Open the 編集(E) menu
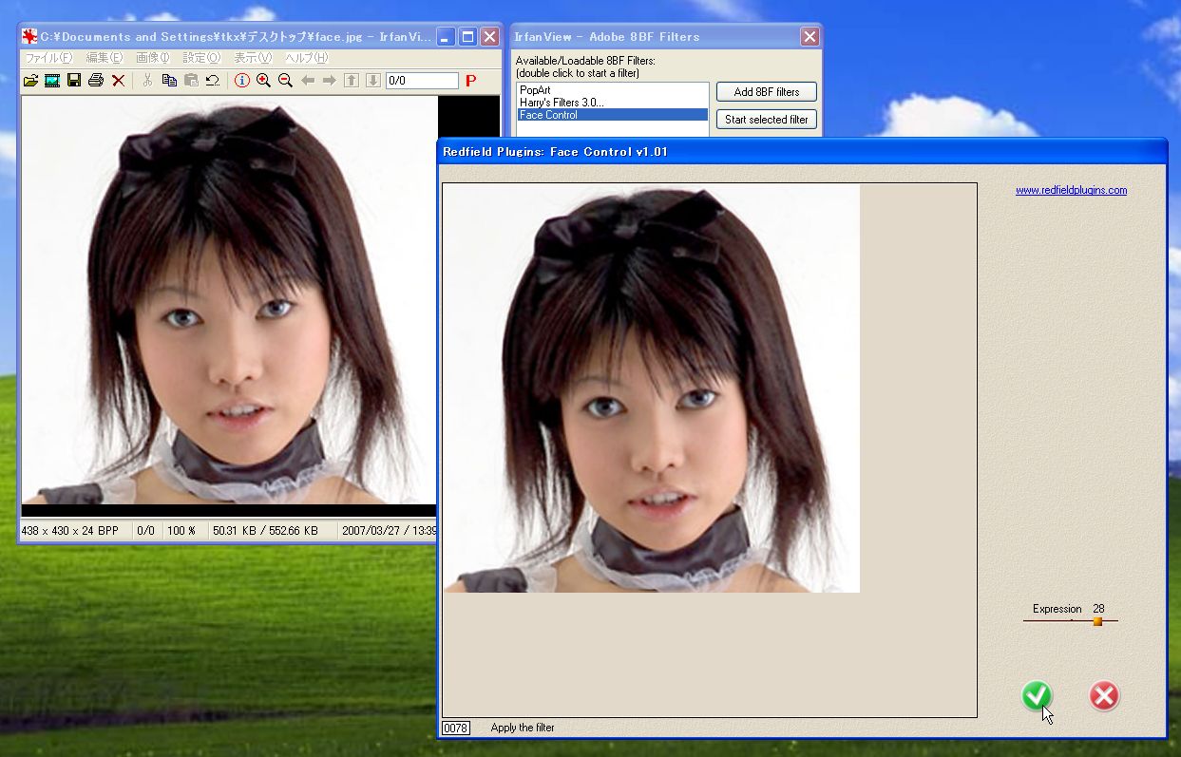The height and width of the screenshot is (757, 1181). tap(105, 58)
